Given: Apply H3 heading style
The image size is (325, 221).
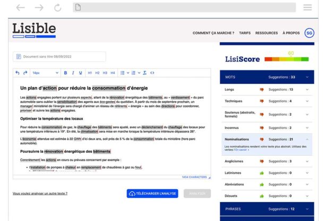Looking at the screenshot, I should tap(105, 73).
